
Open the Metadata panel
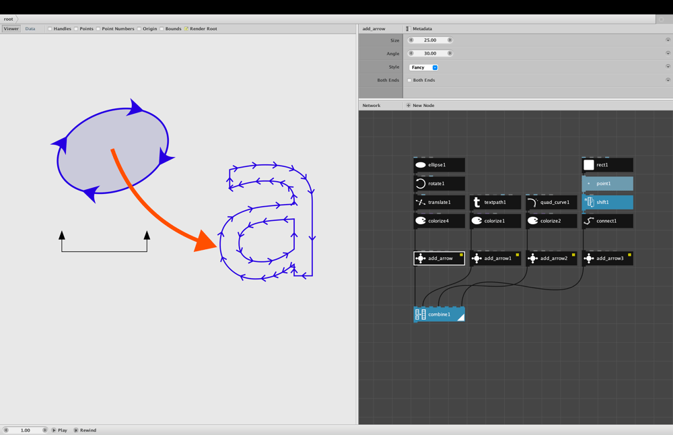click(419, 29)
